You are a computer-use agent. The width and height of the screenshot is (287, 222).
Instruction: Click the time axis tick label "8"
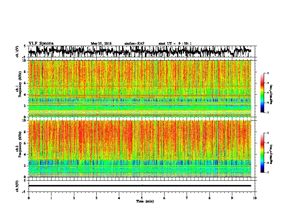(x=209, y=198)
